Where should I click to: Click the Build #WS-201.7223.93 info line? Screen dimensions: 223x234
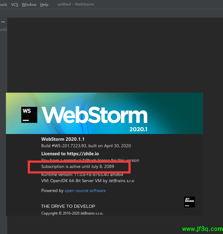pyautogui.click(x=86, y=146)
